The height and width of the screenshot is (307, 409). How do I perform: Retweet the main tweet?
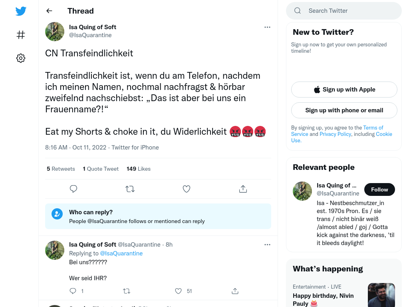(x=130, y=189)
